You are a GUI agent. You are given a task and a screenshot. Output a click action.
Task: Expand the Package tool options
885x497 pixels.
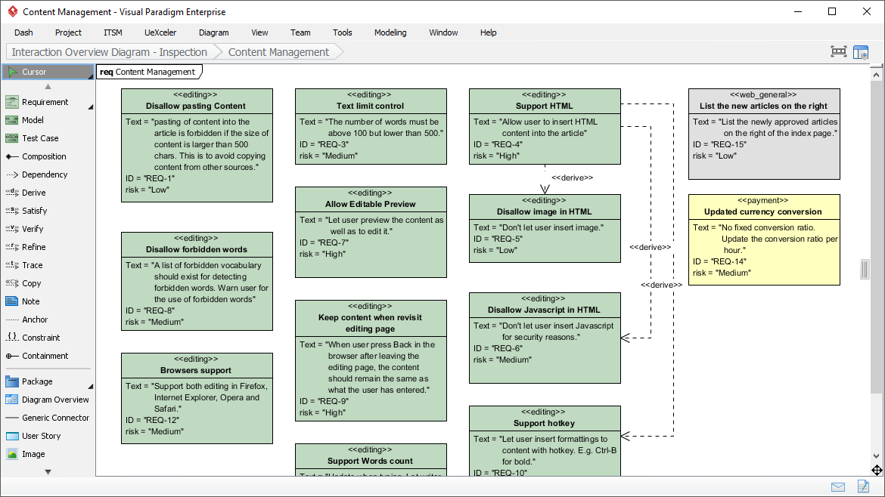click(91, 385)
